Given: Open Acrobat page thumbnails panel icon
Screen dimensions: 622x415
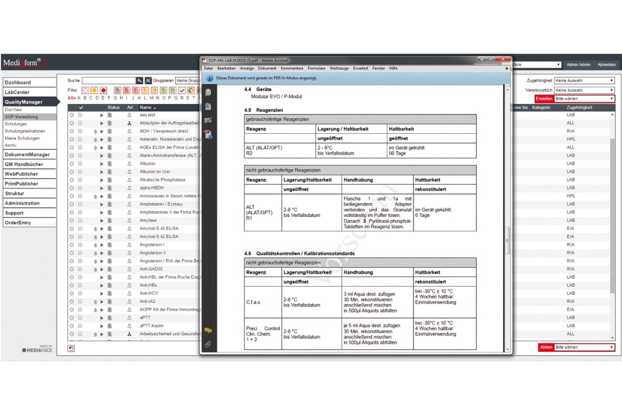Looking at the screenshot, I should click(x=208, y=92).
